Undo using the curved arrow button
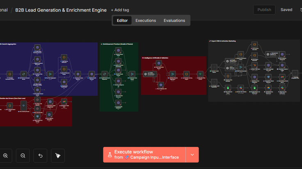This screenshot has width=302, height=169. (x=40, y=155)
